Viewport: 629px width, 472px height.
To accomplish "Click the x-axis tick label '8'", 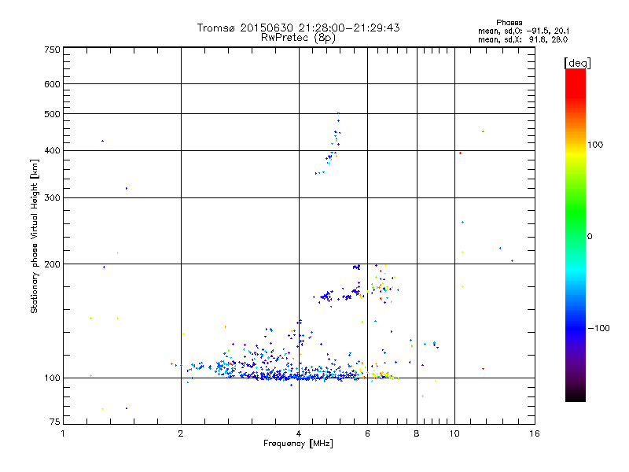I will point(417,433).
